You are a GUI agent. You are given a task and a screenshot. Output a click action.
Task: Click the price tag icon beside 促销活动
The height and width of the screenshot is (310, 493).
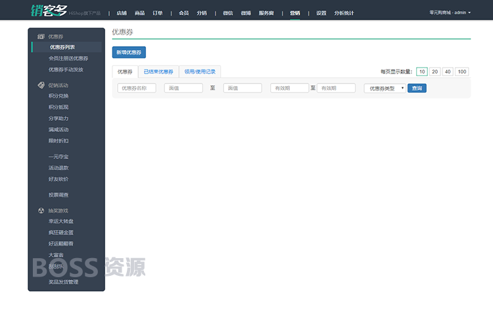coord(41,85)
